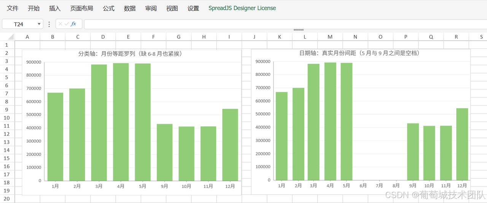Click the confirm checkmark formula icon
This screenshot has width=487, height=203.
coord(67,24)
